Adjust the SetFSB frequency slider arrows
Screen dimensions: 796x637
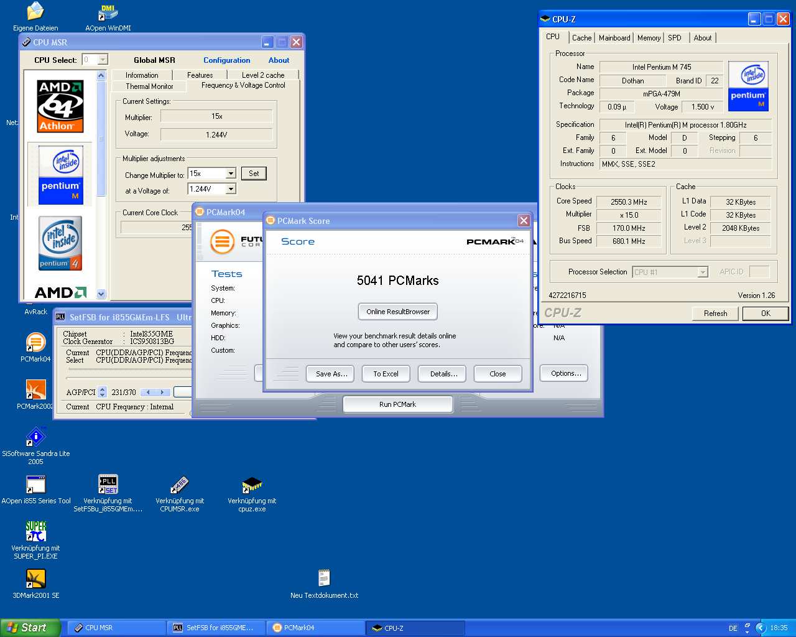[155, 393]
